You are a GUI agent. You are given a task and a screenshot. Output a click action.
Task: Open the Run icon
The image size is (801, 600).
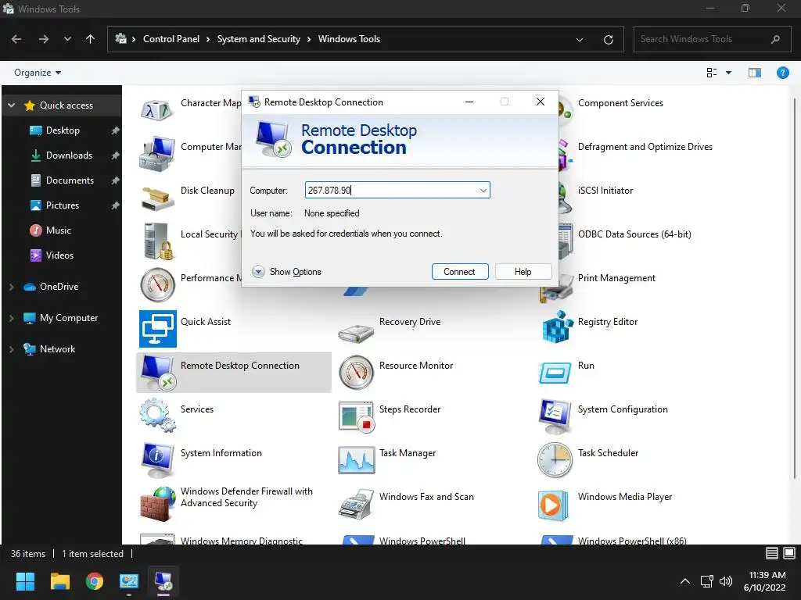point(555,373)
